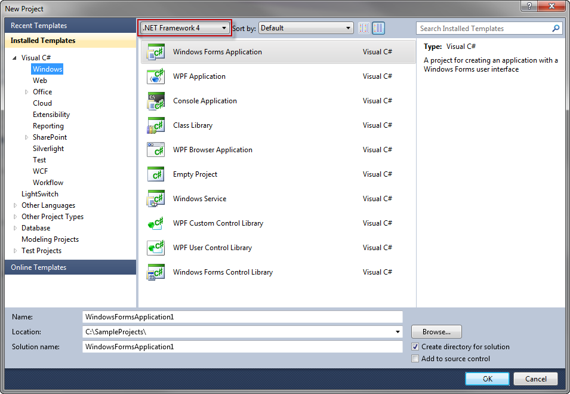This screenshot has width=570, height=394.
Task: Select the Windows Forms Application template icon
Action: click(156, 52)
